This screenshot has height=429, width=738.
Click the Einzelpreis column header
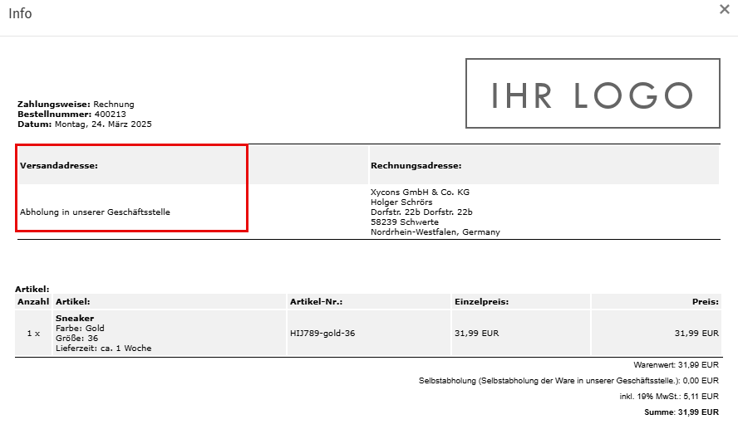(x=481, y=302)
